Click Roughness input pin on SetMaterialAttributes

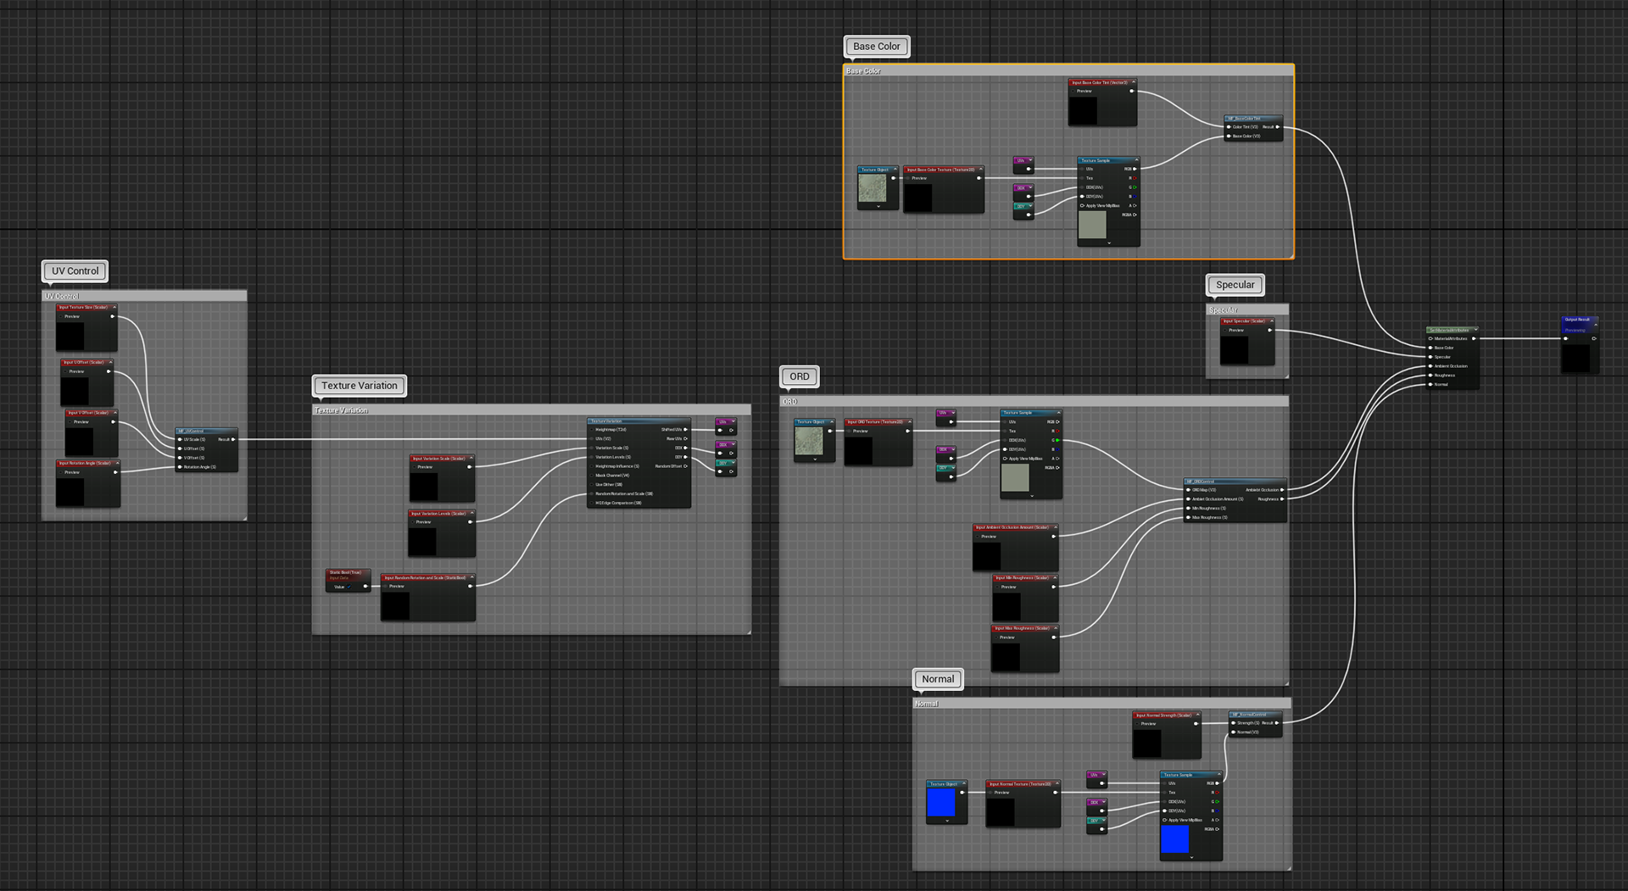(1430, 376)
